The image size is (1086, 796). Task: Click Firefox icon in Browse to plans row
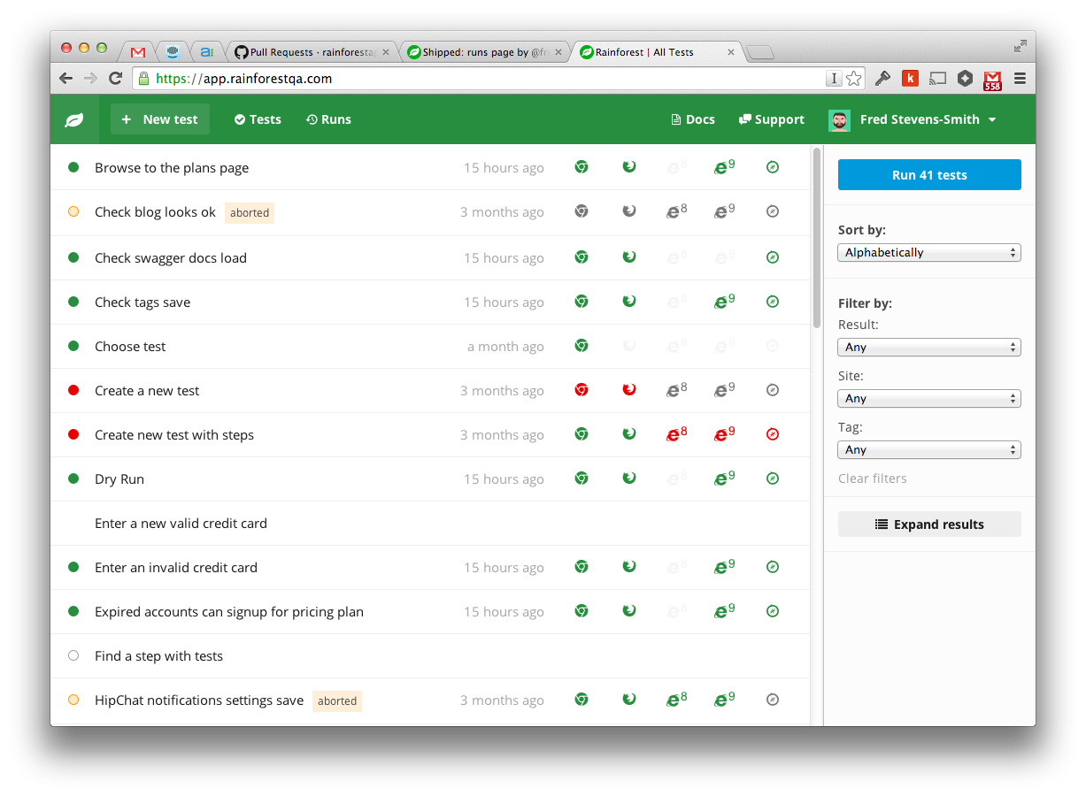click(x=629, y=166)
